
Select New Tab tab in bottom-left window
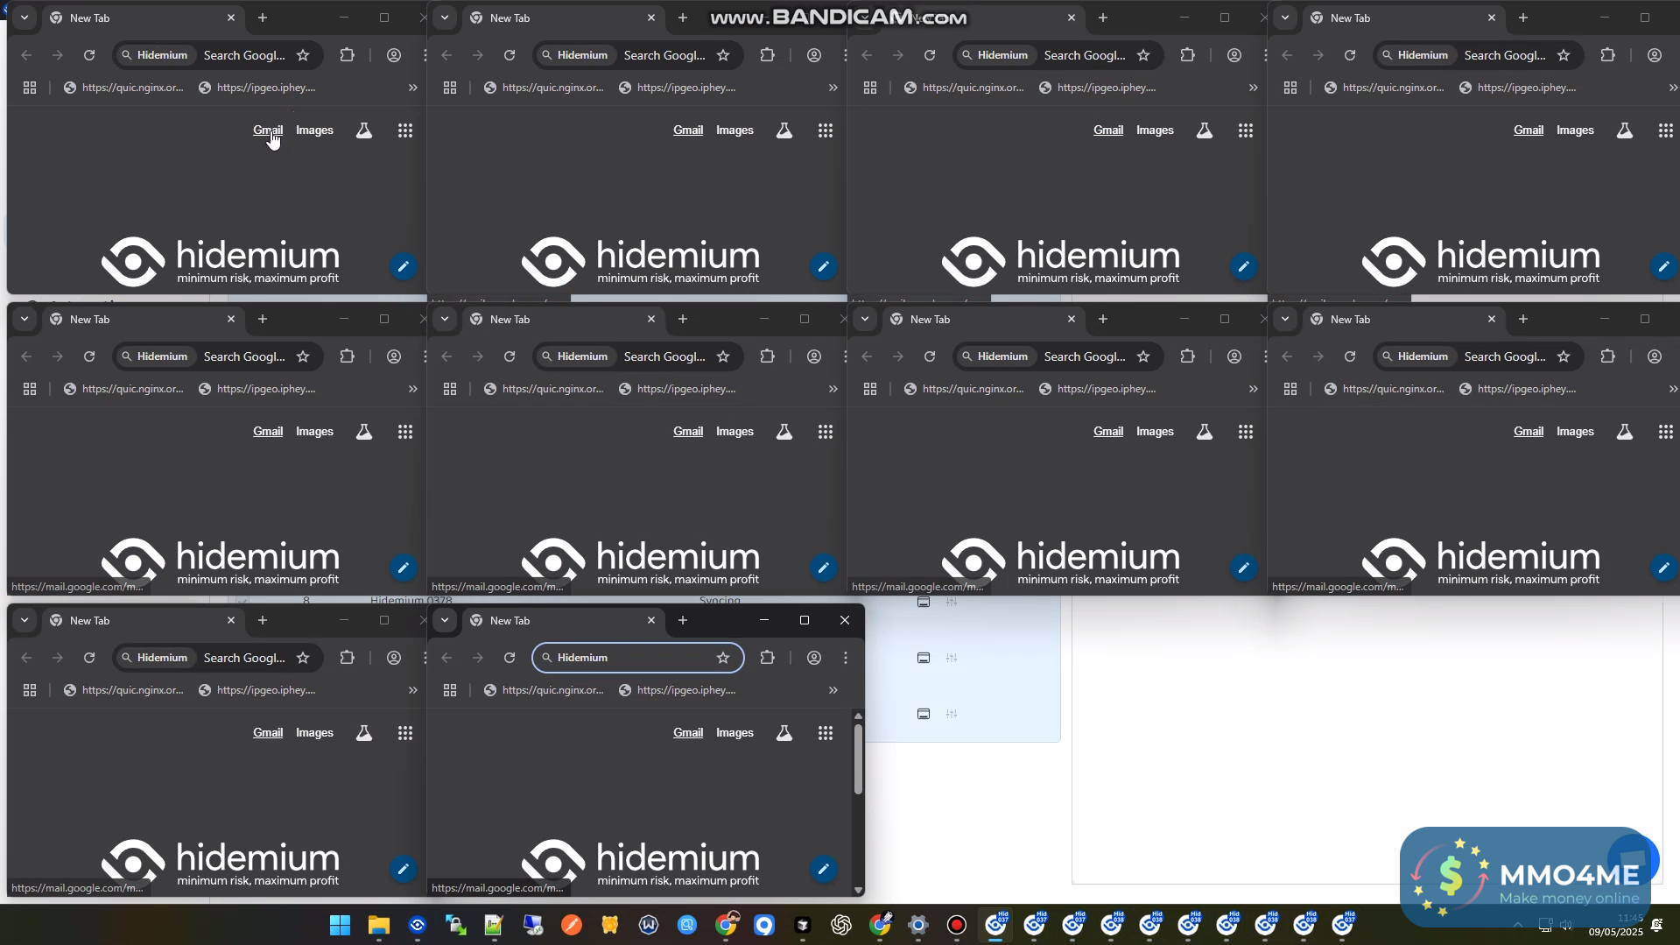coord(143,621)
